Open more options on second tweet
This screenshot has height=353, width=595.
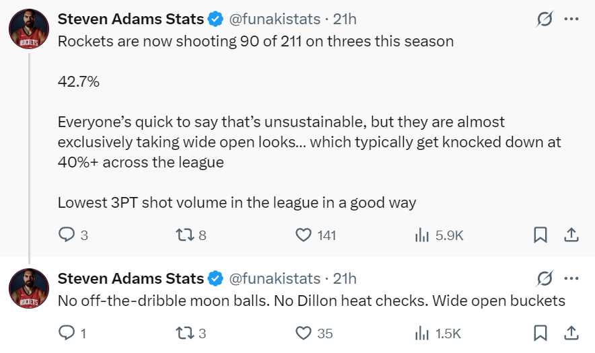pos(571,278)
